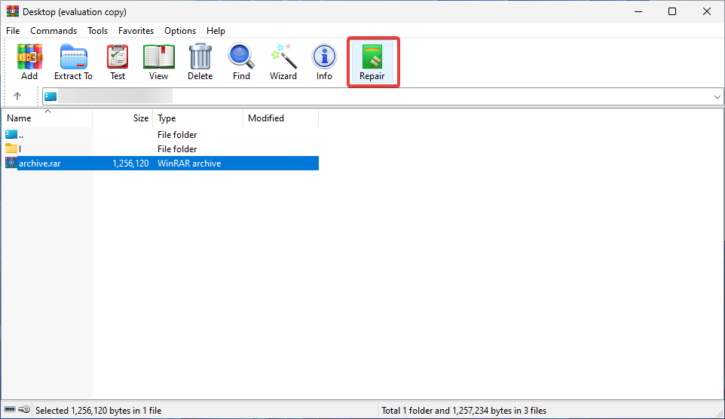This screenshot has height=419, width=725.
Task: Open the Favorites menu
Action: tap(136, 31)
